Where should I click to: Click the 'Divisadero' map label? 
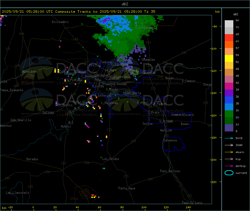pos(60,22)
